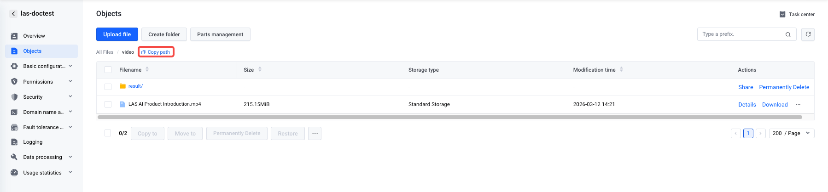Toggle the Task center checkbox
This screenshot has height=192, width=828.
click(x=782, y=14)
